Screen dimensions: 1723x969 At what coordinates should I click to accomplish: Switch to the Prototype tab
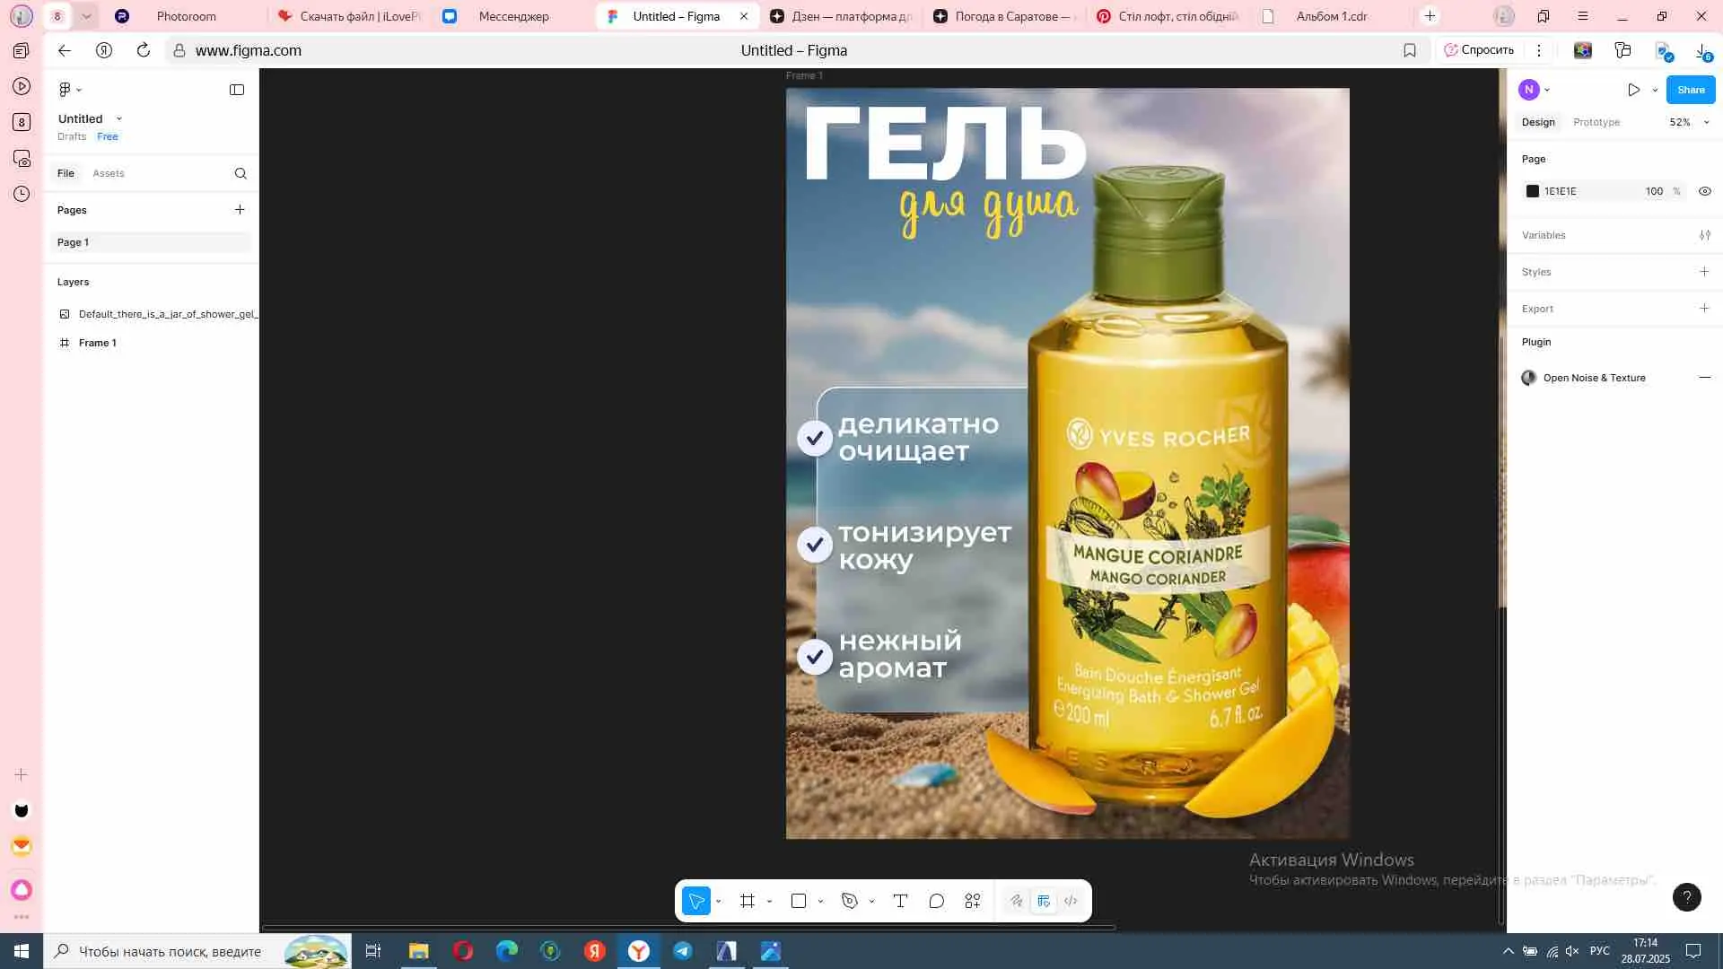point(1596,122)
